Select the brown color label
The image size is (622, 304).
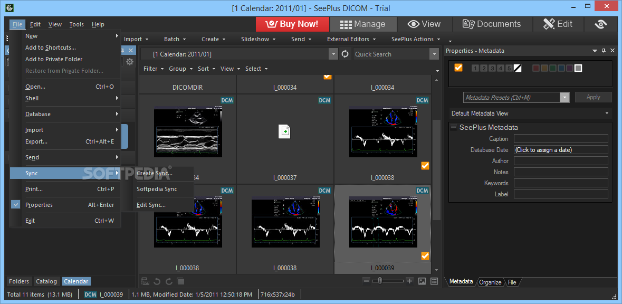pos(544,68)
